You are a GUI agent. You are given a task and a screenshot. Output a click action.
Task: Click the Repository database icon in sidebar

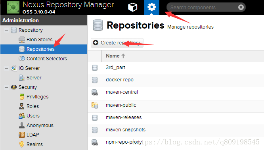(14, 30)
